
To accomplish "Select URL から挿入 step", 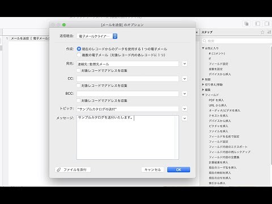I will (218, 105).
